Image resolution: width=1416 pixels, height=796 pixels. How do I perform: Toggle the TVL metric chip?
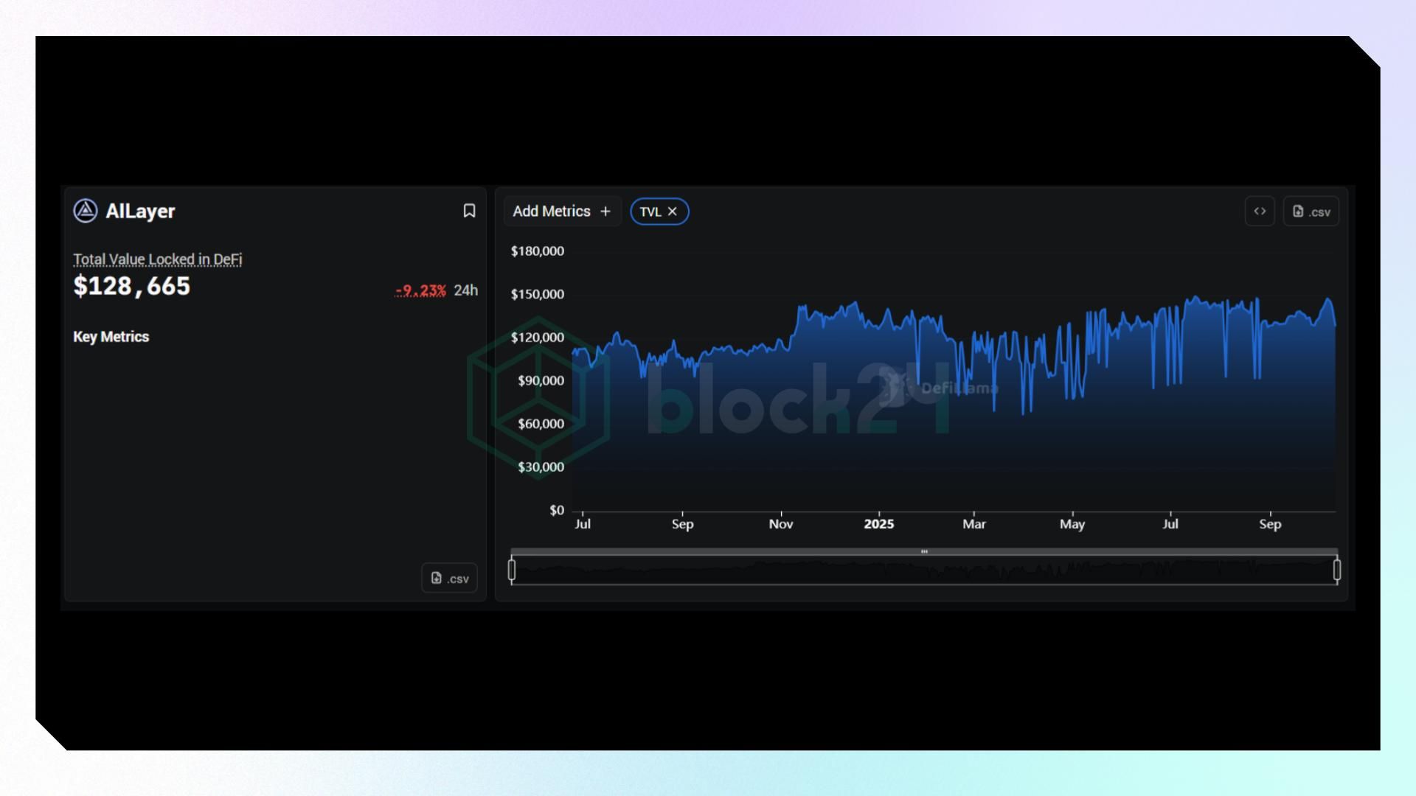[650, 212]
